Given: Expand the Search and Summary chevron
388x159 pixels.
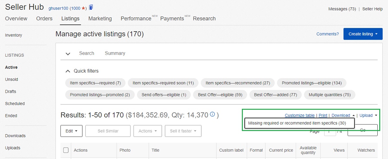Looking at the screenshot, I should coord(68,54).
